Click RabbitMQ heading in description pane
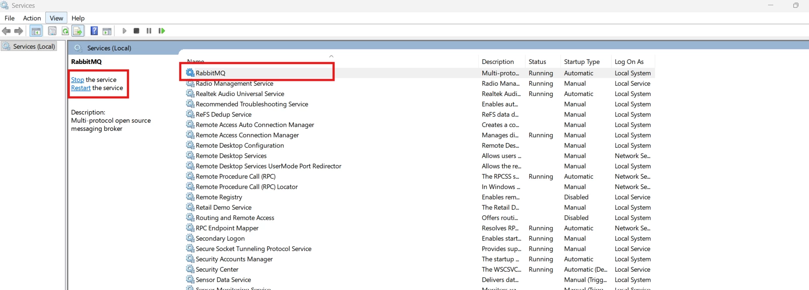809x290 pixels. coord(86,62)
